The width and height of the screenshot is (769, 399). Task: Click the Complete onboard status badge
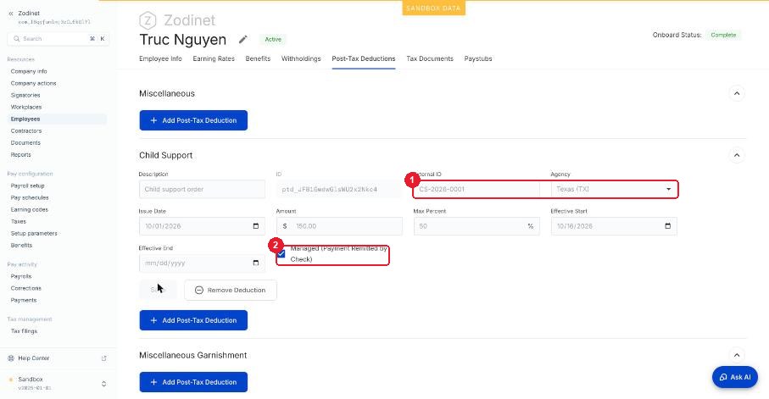pos(723,35)
